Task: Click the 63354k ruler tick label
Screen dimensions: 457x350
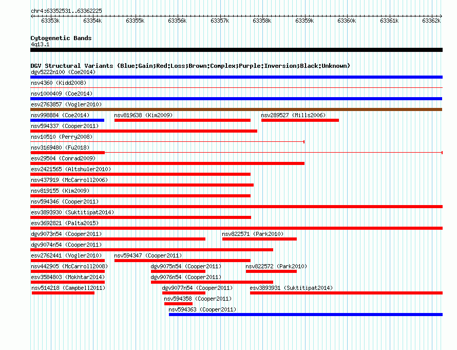Action: 92,21
